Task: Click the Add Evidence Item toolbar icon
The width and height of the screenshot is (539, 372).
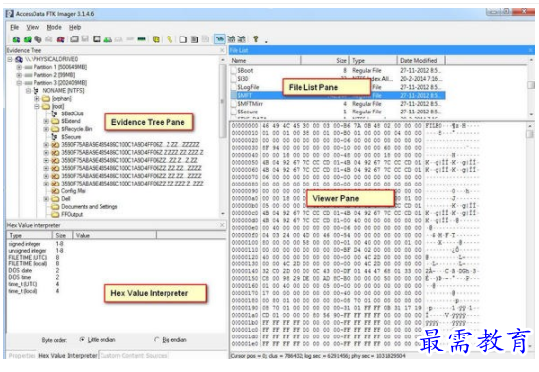Action: [x=16, y=39]
